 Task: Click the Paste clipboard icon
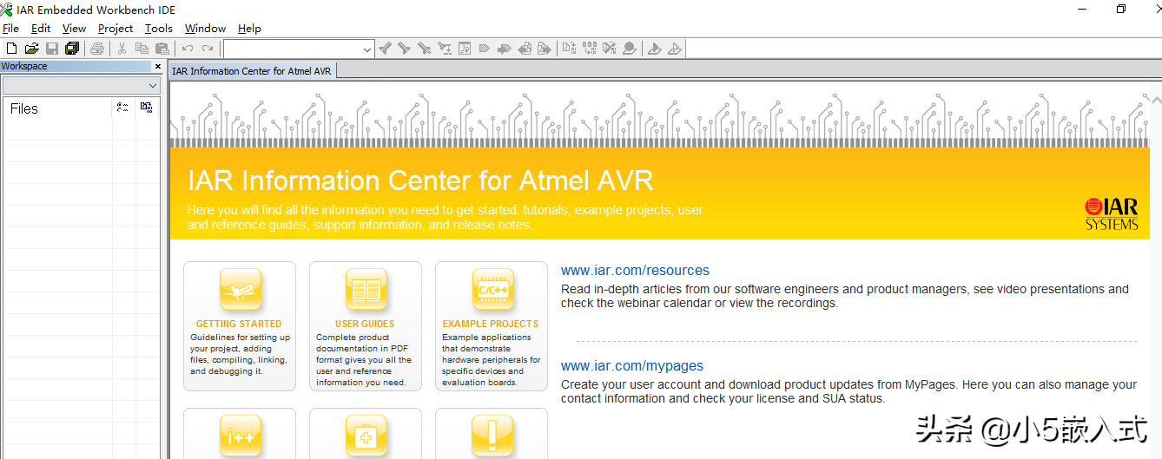(x=162, y=49)
